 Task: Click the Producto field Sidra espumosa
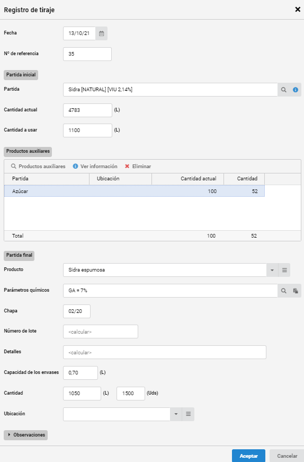[x=165, y=270]
